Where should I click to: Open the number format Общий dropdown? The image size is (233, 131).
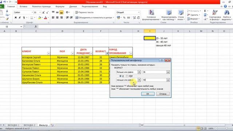point(139,12)
